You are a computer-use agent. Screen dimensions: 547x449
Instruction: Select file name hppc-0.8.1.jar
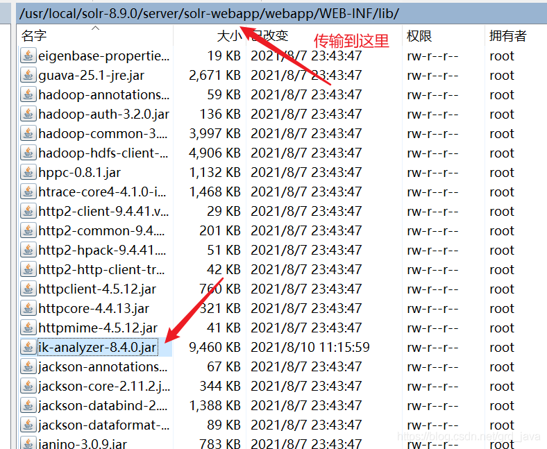coord(80,173)
